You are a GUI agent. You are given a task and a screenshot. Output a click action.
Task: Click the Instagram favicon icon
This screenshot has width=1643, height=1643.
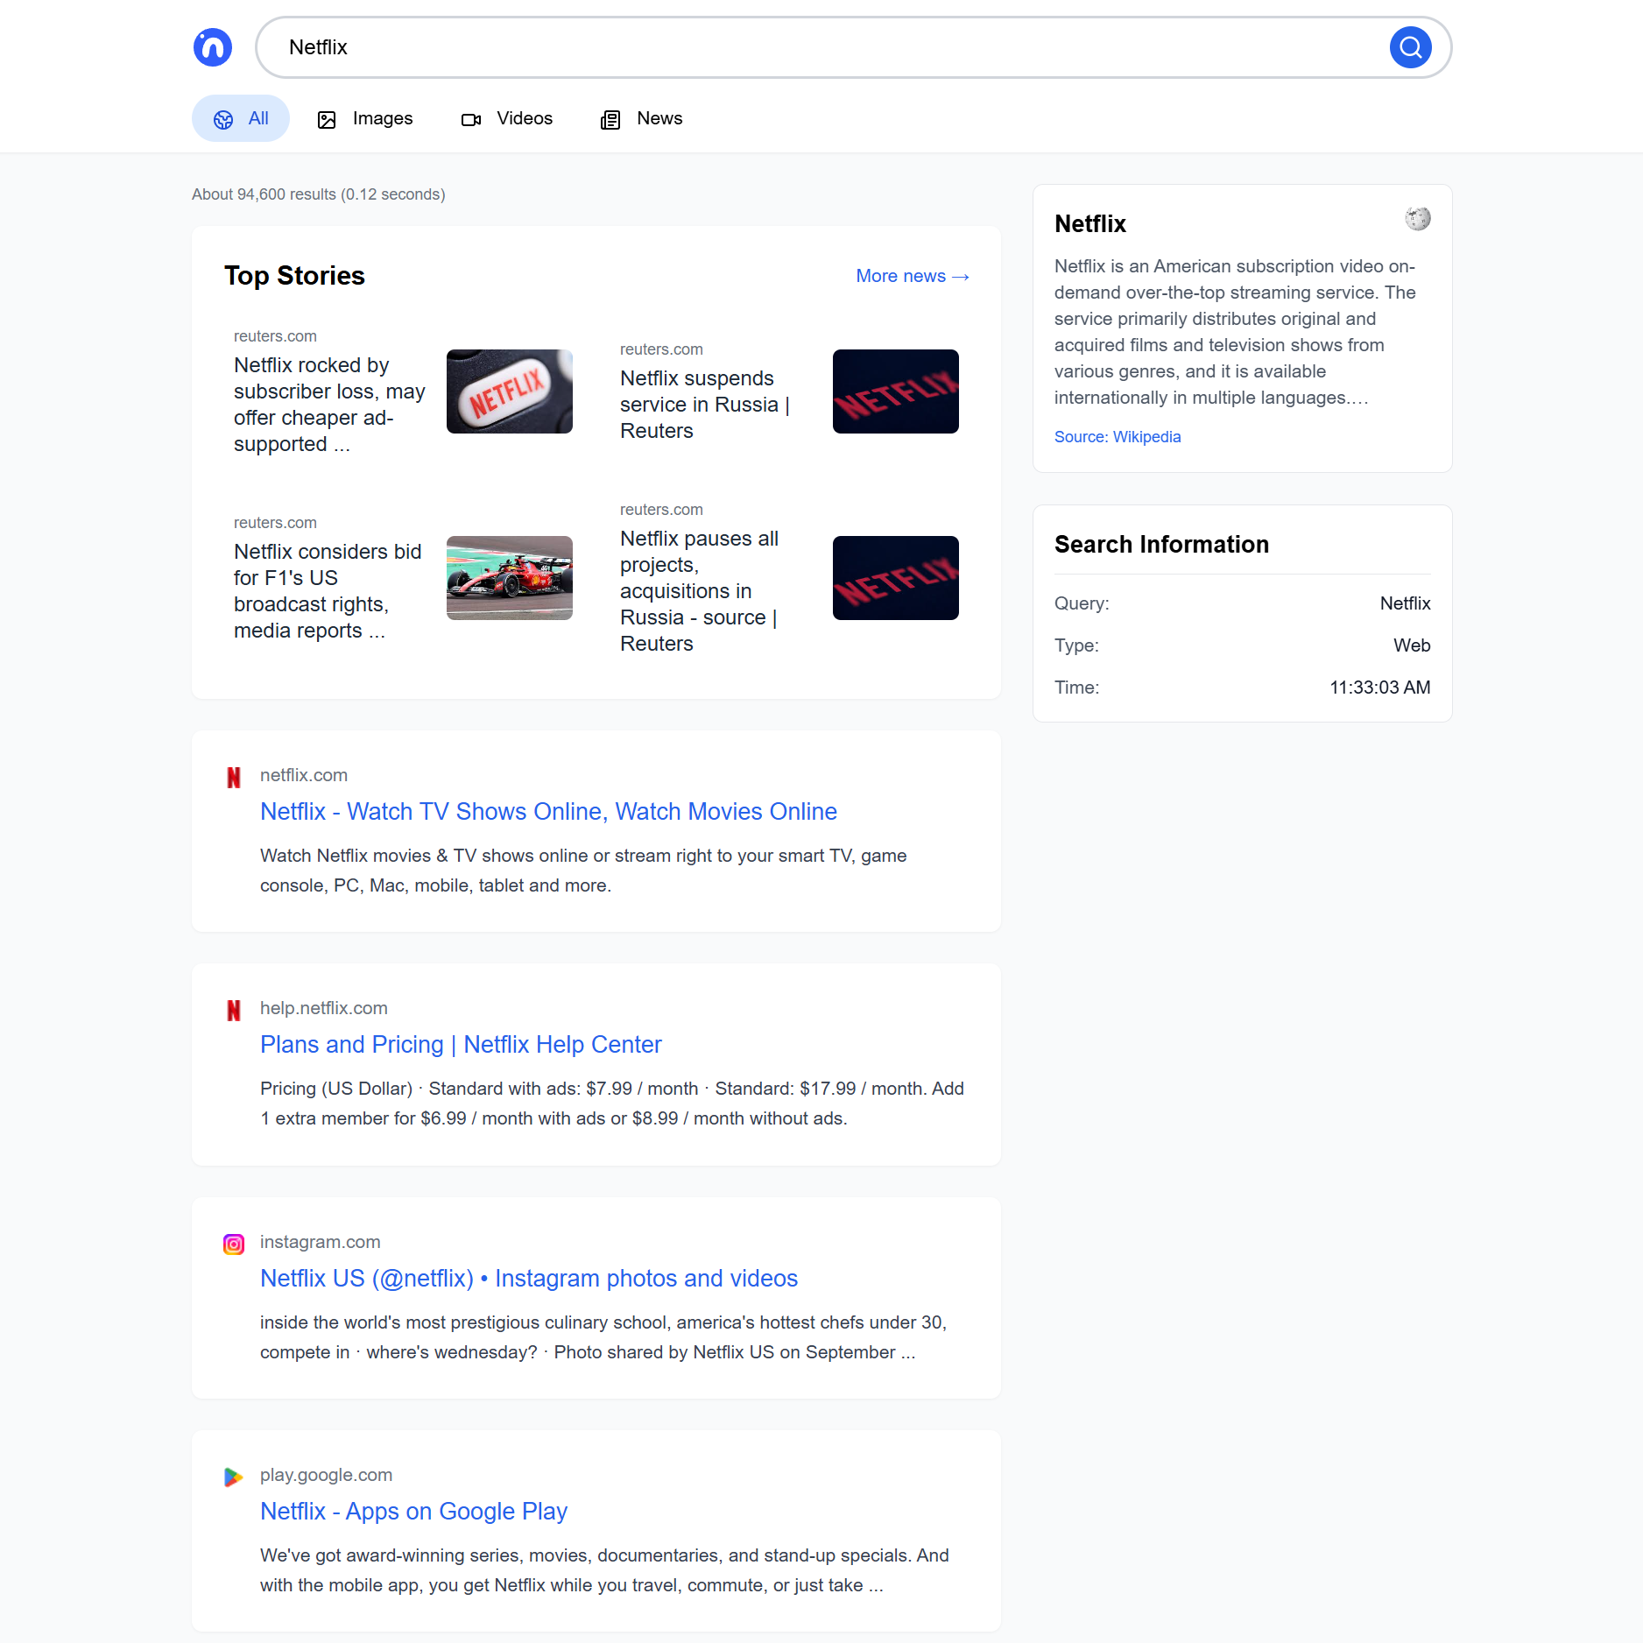click(x=234, y=1244)
